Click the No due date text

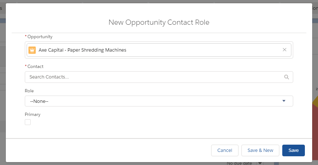click(239, 163)
